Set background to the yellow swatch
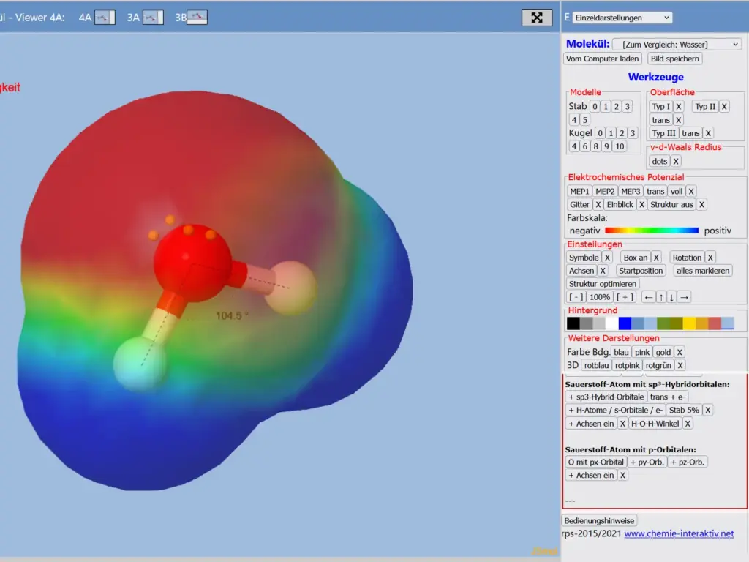The width and height of the screenshot is (749, 562). click(689, 323)
